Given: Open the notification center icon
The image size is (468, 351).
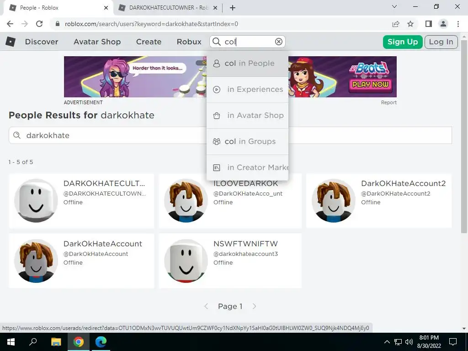Looking at the screenshot, I should pos(453,342).
